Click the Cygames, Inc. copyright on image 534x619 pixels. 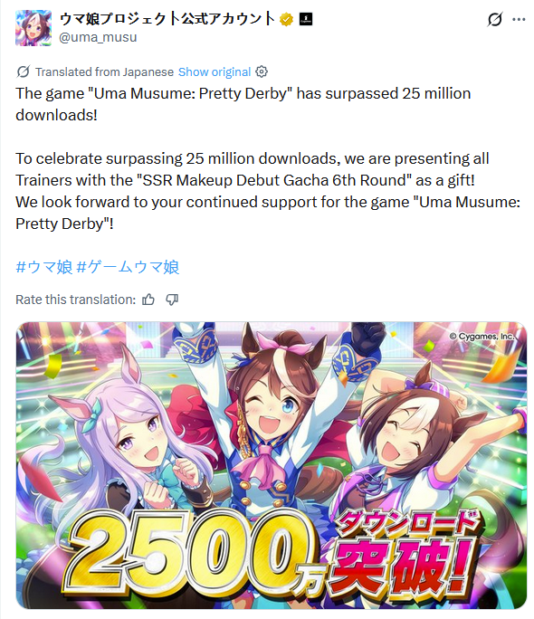pos(482,337)
